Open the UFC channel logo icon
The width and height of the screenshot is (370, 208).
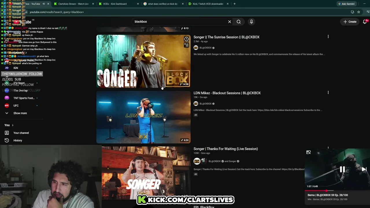pyautogui.click(x=7, y=105)
